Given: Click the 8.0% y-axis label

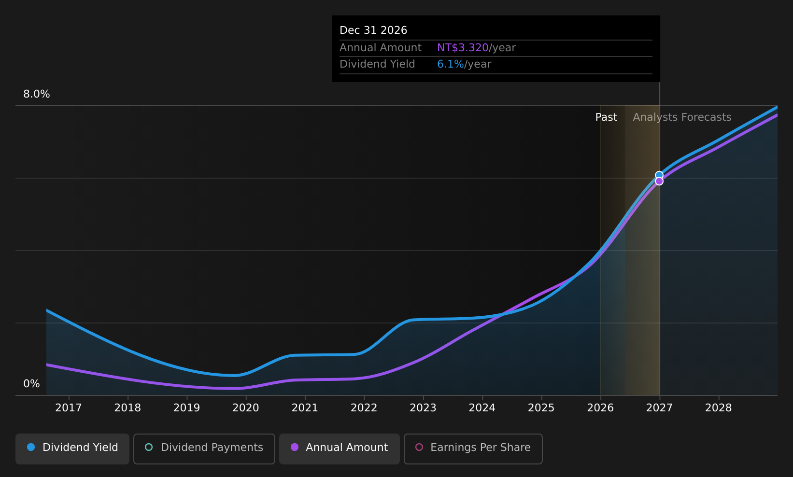Looking at the screenshot, I should (37, 94).
